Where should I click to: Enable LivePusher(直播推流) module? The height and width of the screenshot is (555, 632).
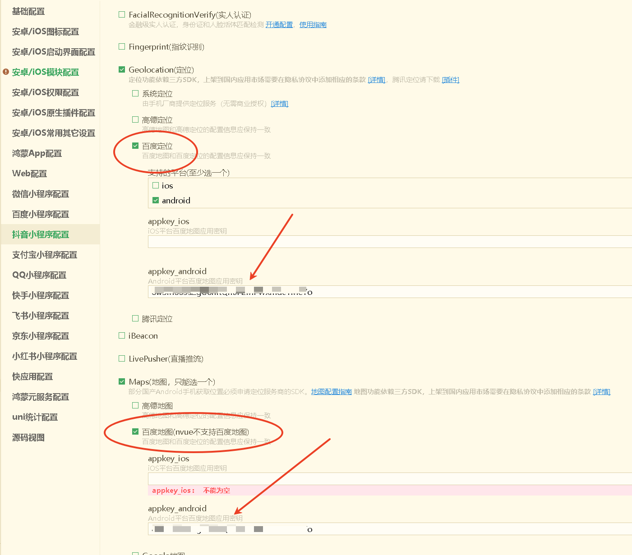(122, 358)
